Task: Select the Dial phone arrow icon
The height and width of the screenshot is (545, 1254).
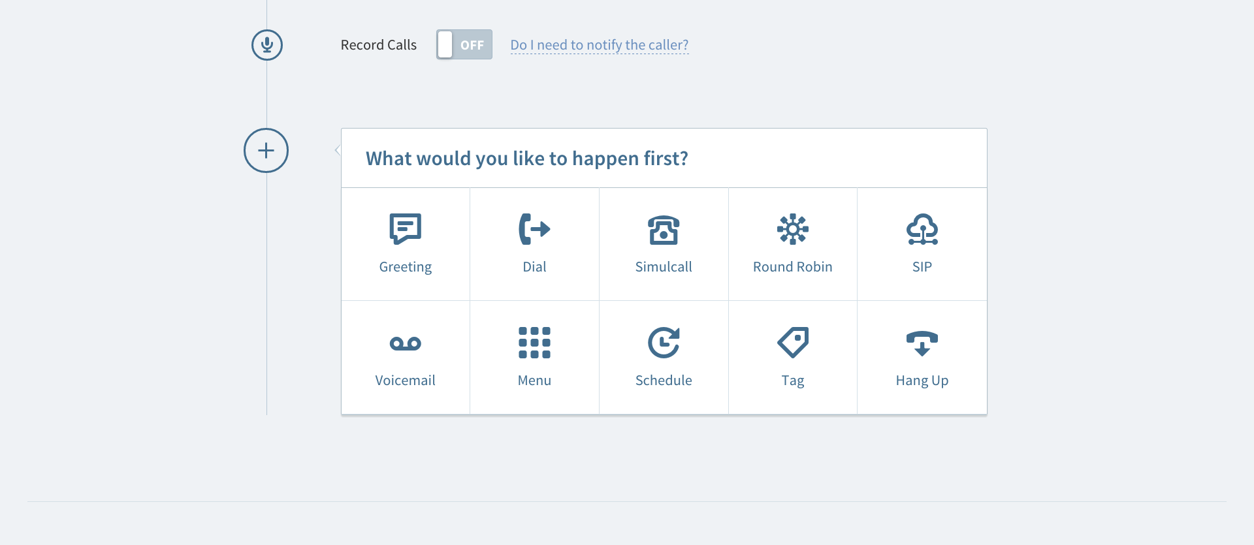Action: coord(534,228)
